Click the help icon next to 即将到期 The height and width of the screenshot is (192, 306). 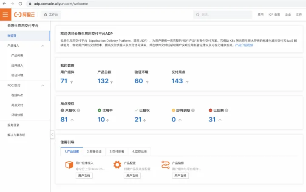pyautogui.click(x=193, y=110)
